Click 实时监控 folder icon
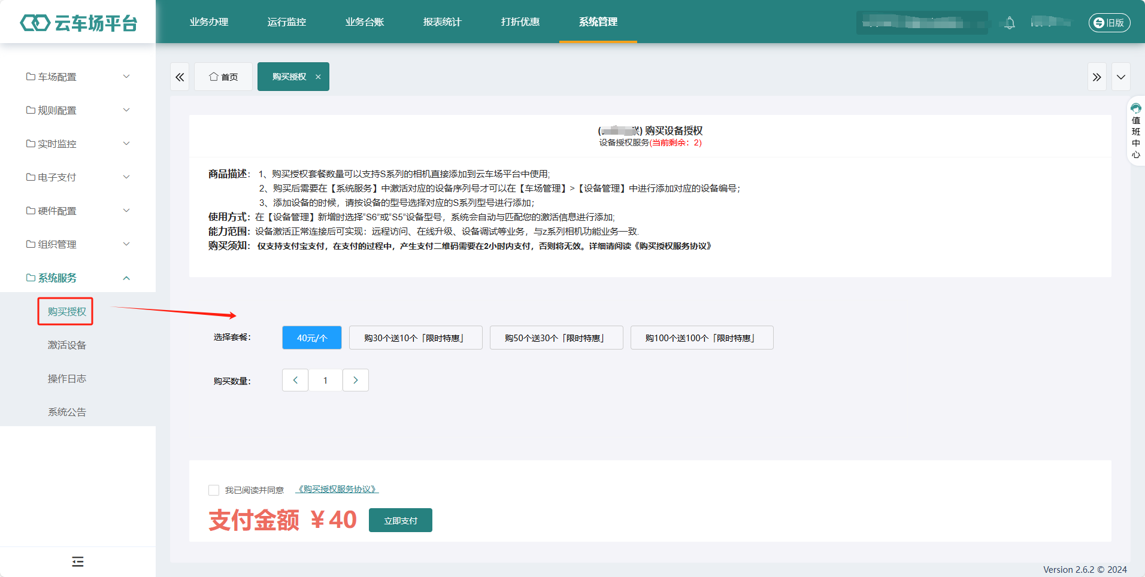Viewport: 1145px width, 577px height. click(x=31, y=144)
